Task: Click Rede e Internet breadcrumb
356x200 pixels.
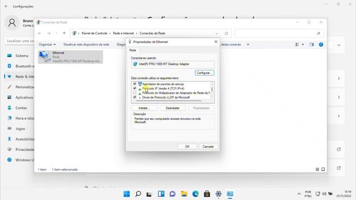Action: point(123,33)
